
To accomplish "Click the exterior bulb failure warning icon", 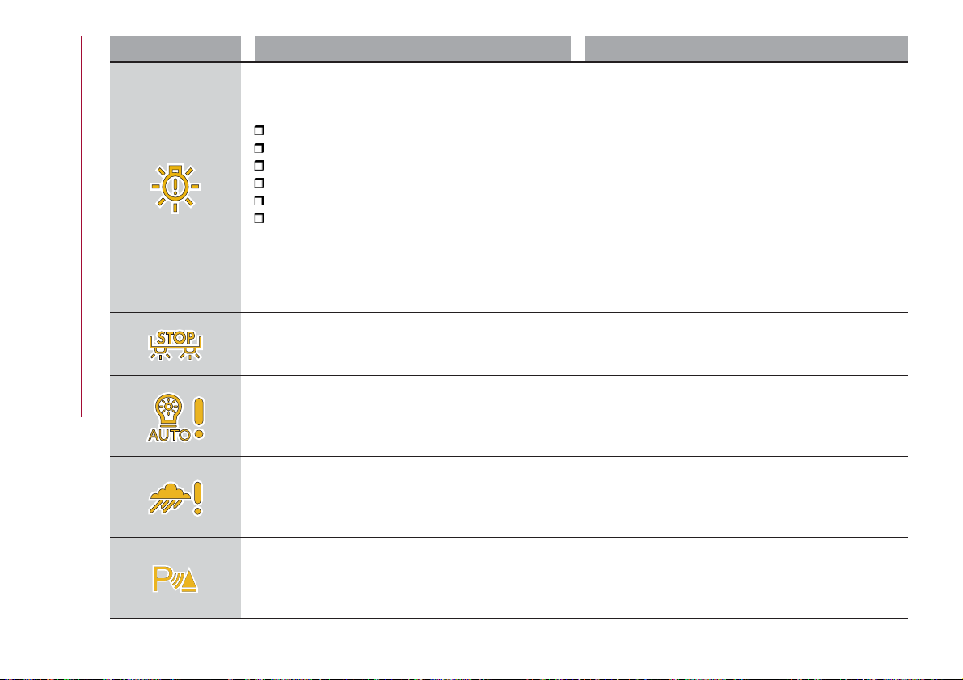I will [x=175, y=188].
